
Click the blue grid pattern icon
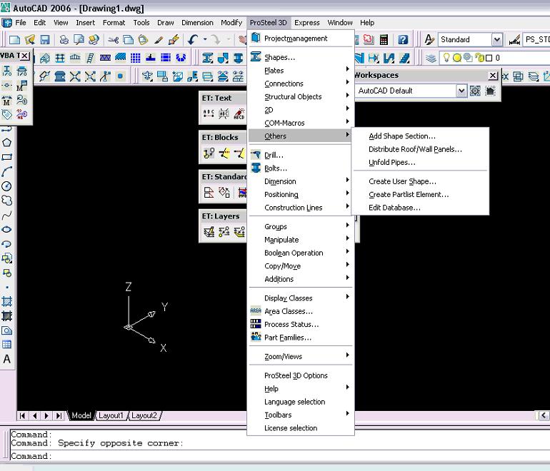pos(136,58)
